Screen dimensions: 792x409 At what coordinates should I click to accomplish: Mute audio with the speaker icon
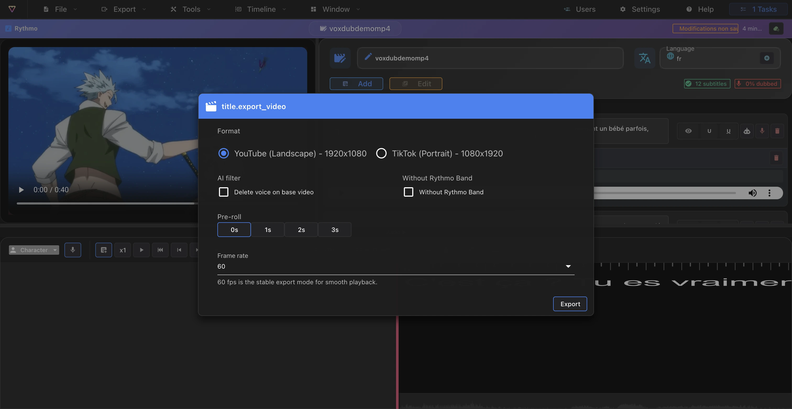point(752,193)
